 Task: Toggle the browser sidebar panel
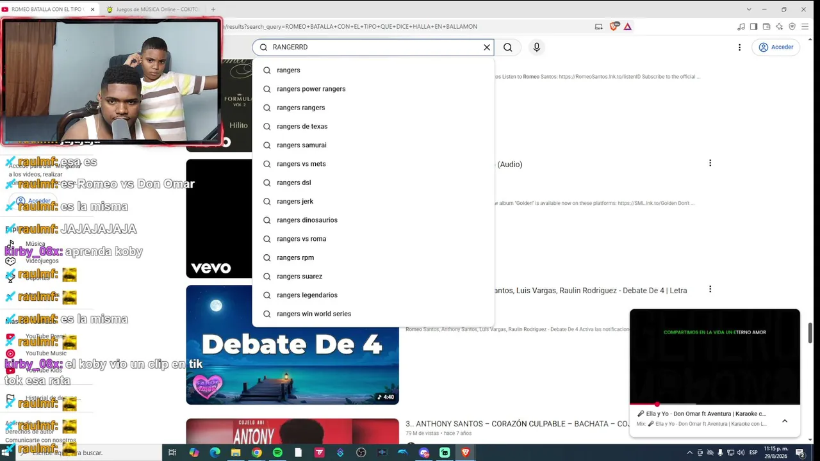753,26
